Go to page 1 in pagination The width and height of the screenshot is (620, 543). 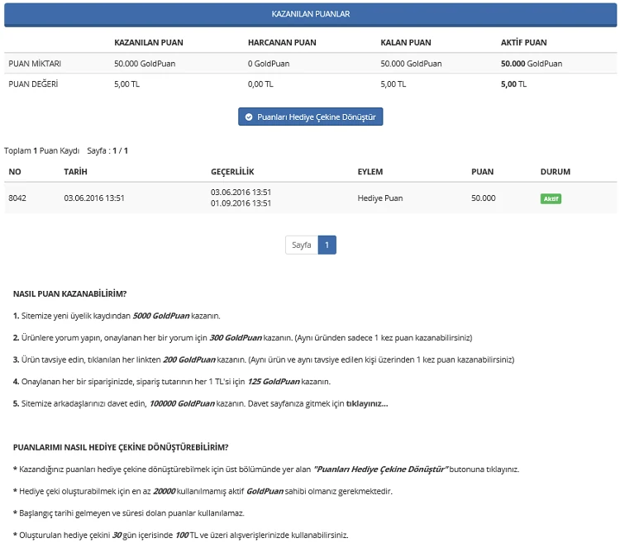(x=327, y=245)
